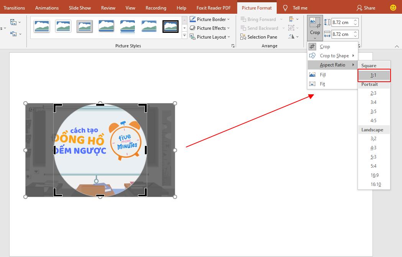This screenshot has width=402, height=257.
Task: Expand the Picture Styles gallery
Action: tap(184, 36)
